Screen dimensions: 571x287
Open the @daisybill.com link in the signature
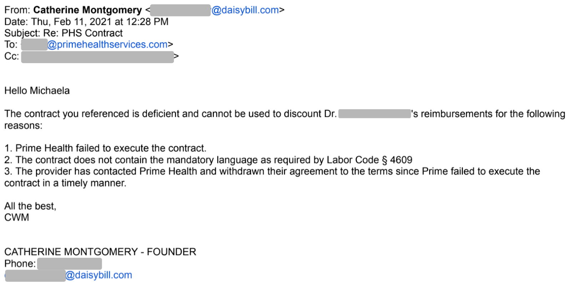click(99, 275)
